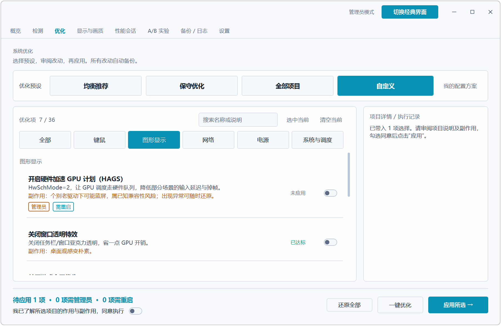501x326 pixels.
Task: Open the 显示与画质 tab
Action: coord(90,31)
